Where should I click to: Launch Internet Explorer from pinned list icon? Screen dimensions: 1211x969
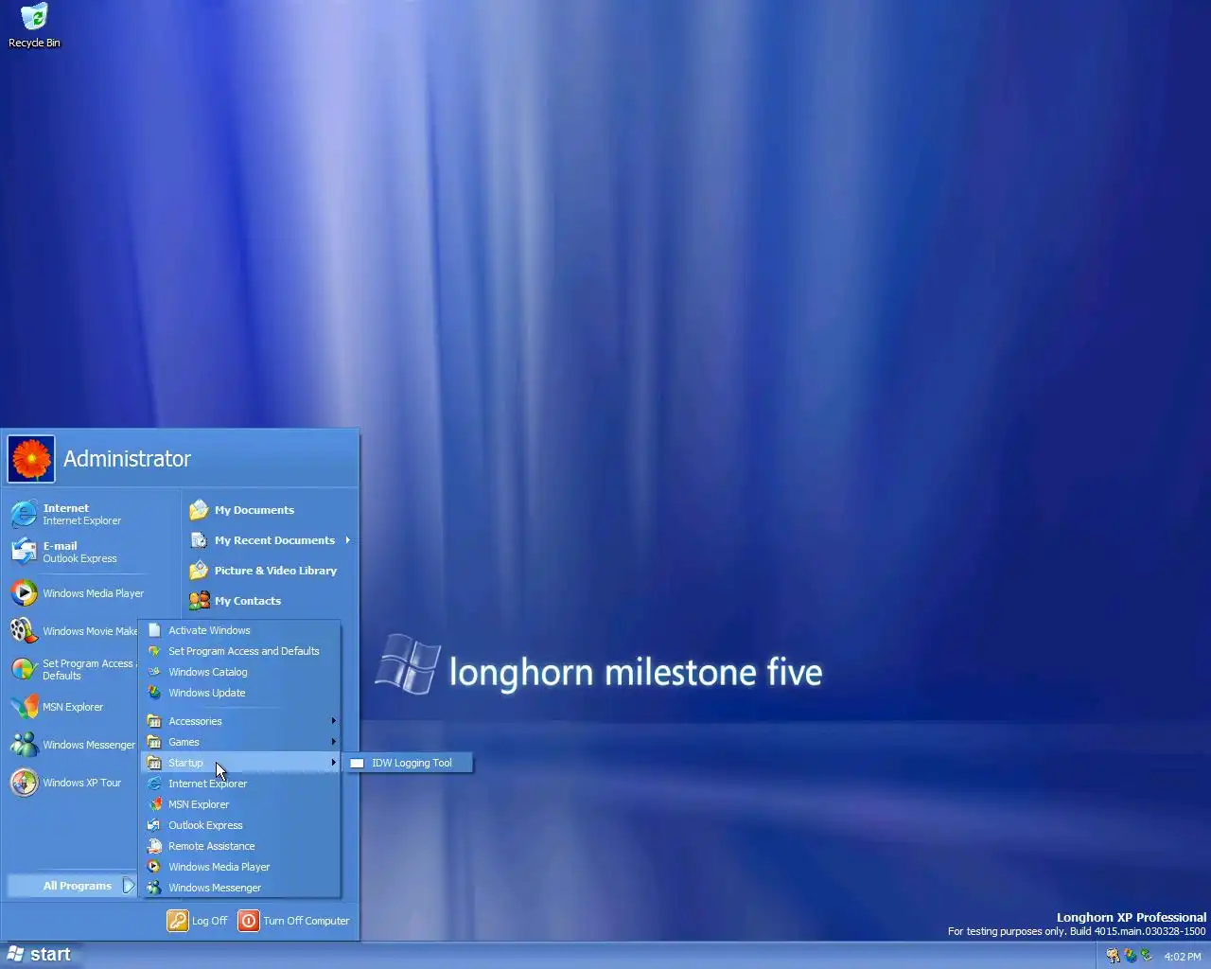click(x=24, y=514)
